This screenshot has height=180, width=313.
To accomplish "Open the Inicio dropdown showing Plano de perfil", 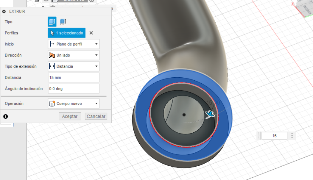I will 74,44.
